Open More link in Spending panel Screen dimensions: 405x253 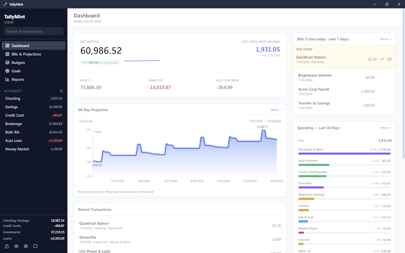point(386,128)
